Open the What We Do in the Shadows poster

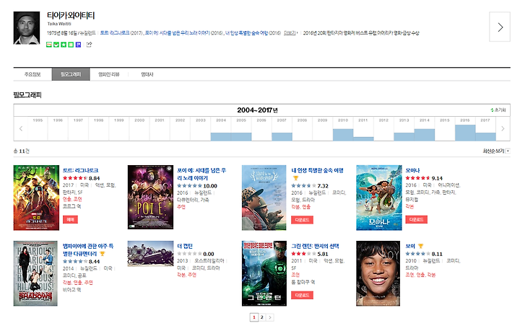tap(35, 273)
